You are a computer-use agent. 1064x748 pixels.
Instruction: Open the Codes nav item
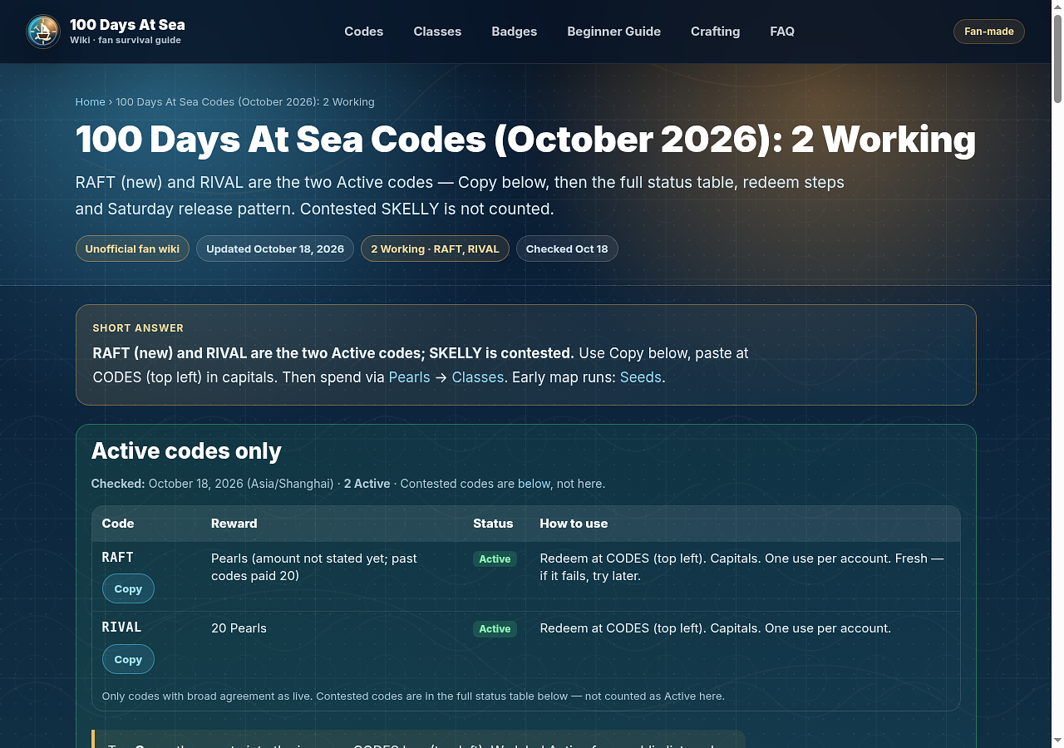pos(364,32)
